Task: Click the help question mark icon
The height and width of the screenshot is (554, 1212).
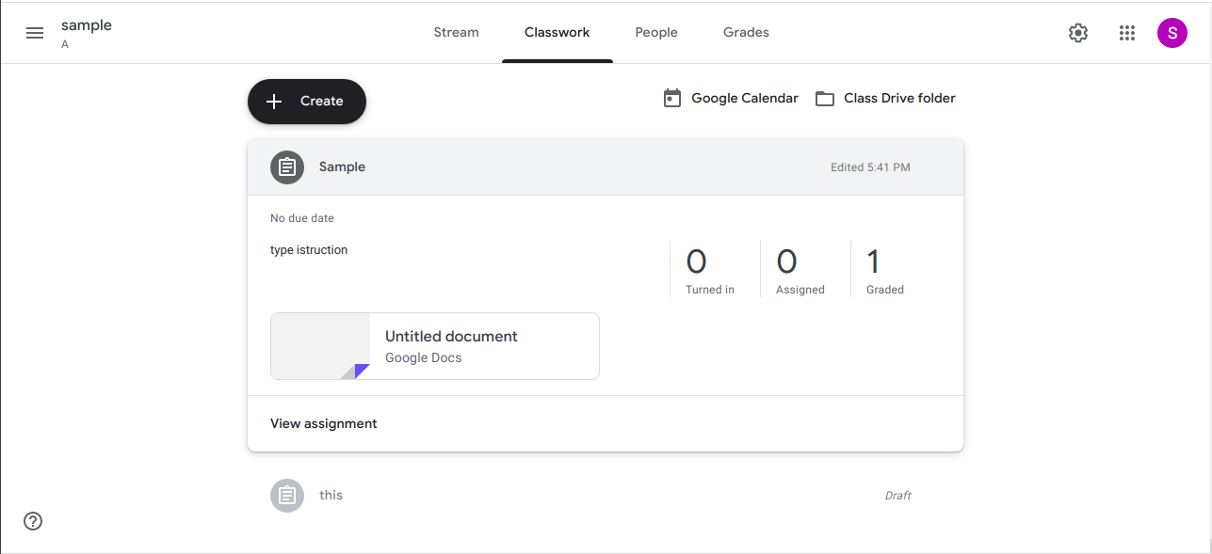Action: pyautogui.click(x=33, y=521)
